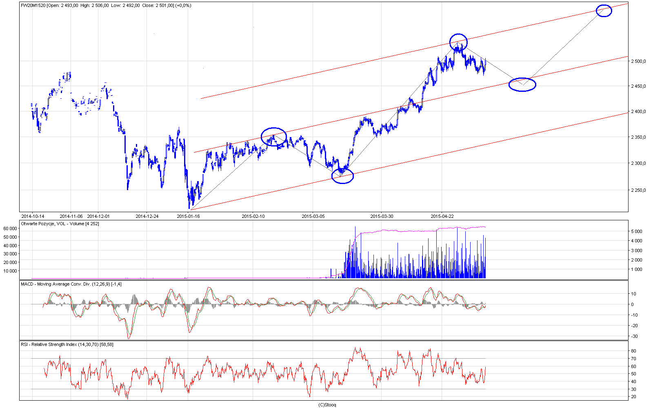Select the 80 RSI axis value

(x=634, y=351)
